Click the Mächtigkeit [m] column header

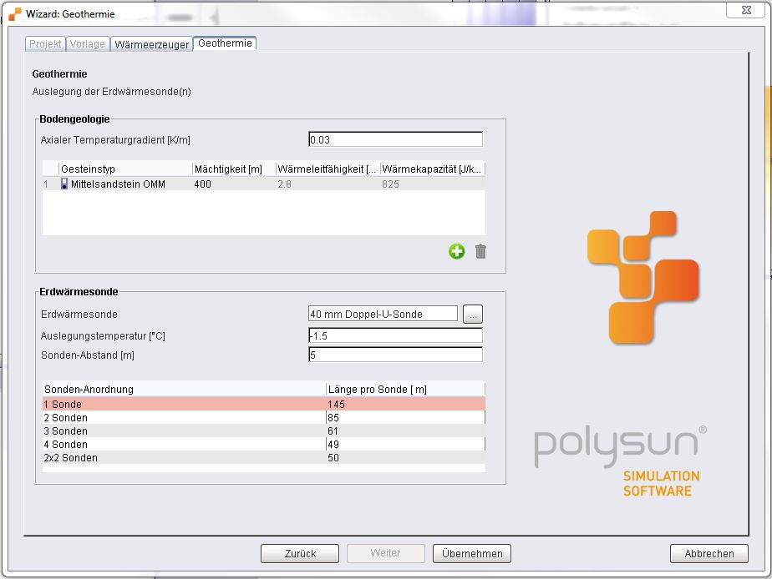click(x=234, y=169)
